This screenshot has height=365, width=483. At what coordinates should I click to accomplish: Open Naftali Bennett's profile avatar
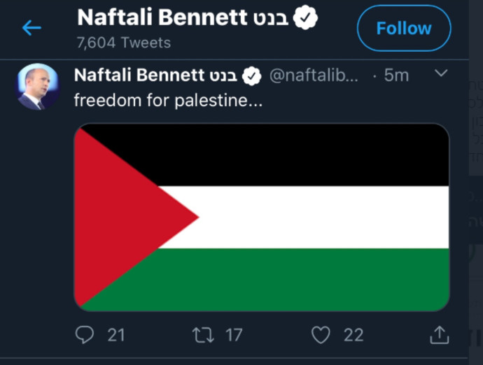click(38, 86)
